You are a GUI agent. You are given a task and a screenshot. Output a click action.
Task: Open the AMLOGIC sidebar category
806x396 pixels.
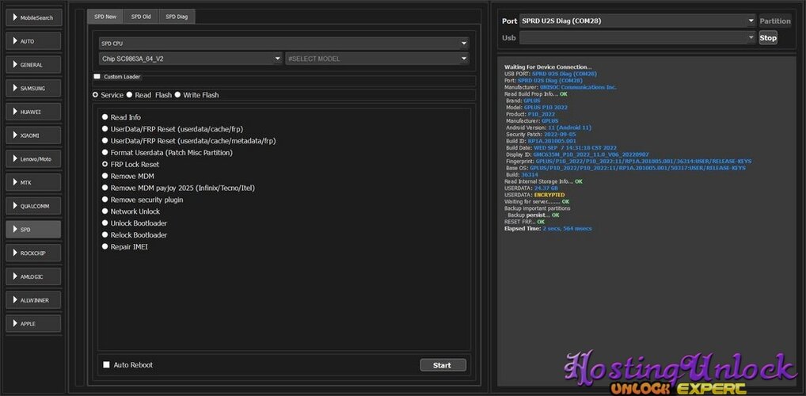(x=33, y=276)
